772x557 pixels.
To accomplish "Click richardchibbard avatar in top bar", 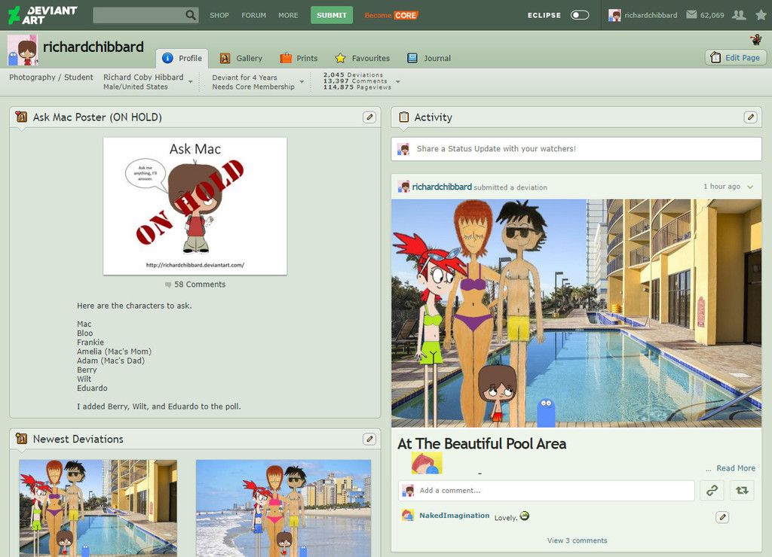I will pos(614,15).
